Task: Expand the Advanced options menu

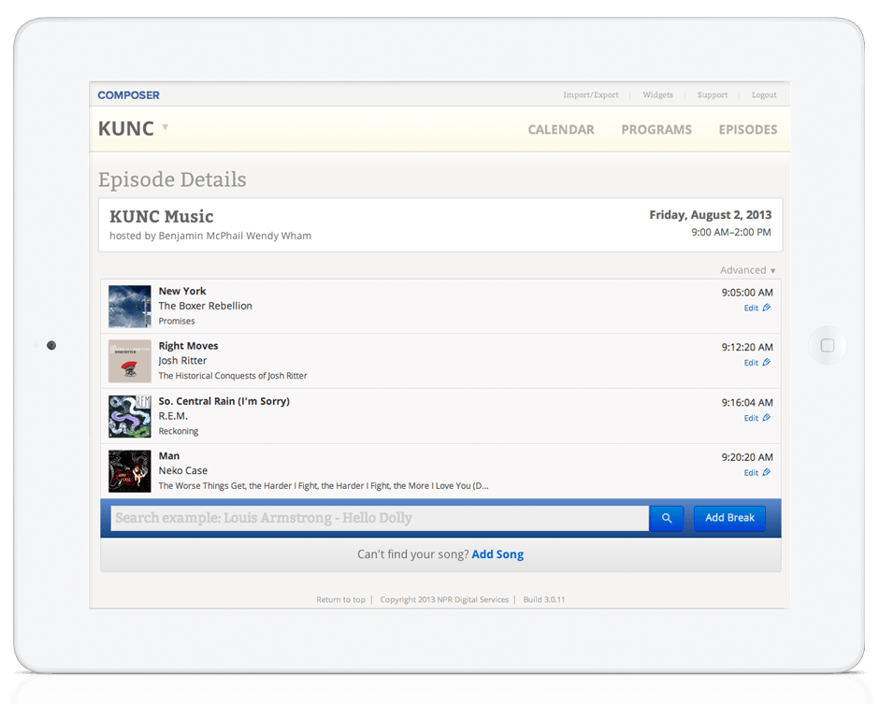Action: (747, 270)
